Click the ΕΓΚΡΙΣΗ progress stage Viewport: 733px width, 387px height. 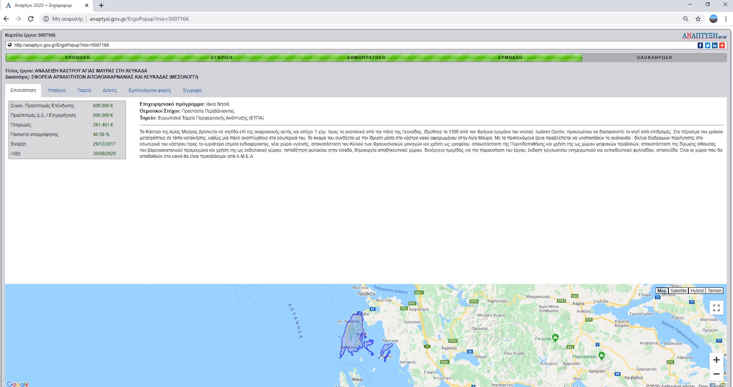[222, 58]
